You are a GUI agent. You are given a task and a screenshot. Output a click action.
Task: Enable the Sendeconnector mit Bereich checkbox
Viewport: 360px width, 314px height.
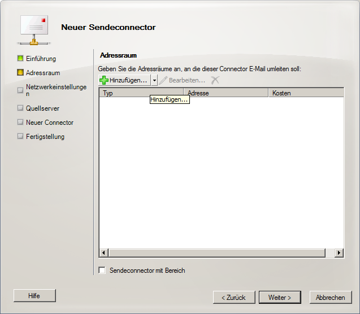[102, 271]
